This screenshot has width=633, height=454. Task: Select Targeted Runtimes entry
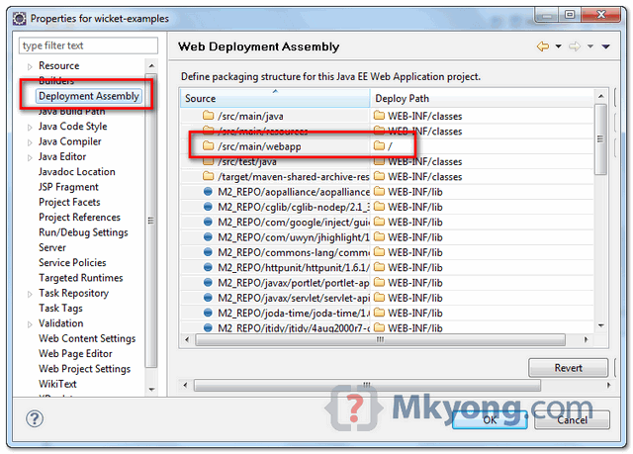[80, 278]
